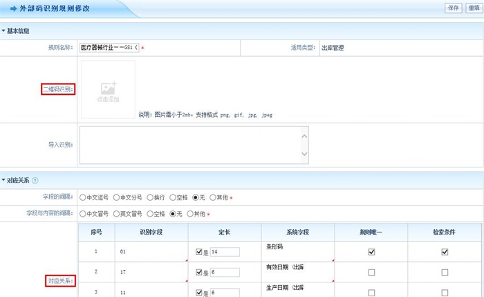Enable 检索条件 checkbox for row 2
The image size is (484, 297).
(x=444, y=273)
